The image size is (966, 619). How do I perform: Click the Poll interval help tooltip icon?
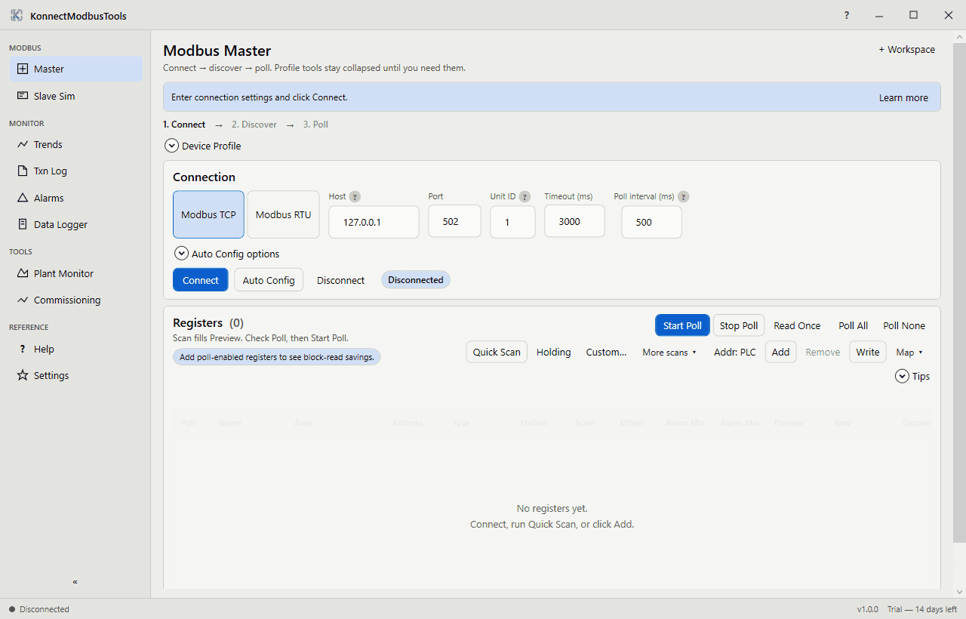(683, 196)
